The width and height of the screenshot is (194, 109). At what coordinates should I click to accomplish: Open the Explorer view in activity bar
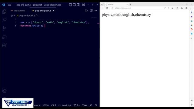point(4,12)
